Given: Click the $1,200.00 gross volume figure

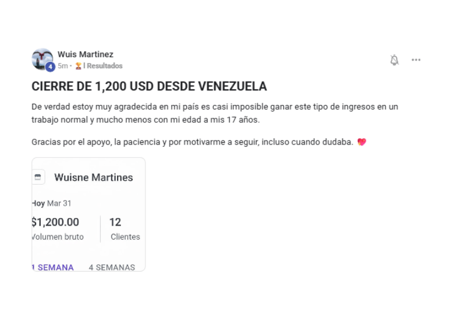Looking at the screenshot, I should click(x=55, y=222).
